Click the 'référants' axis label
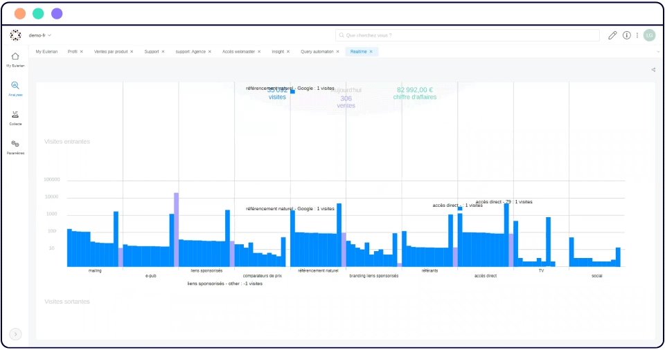 click(429, 270)
